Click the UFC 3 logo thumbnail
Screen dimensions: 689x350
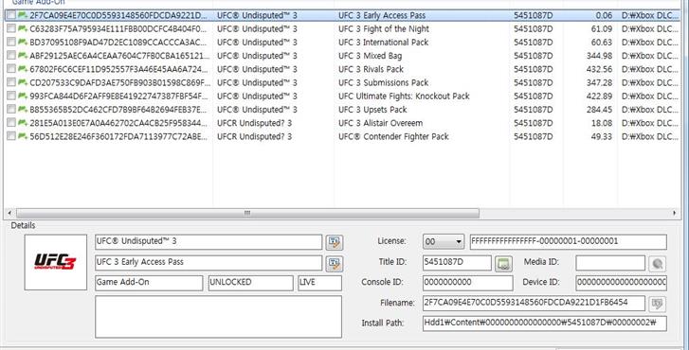tap(56, 262)
